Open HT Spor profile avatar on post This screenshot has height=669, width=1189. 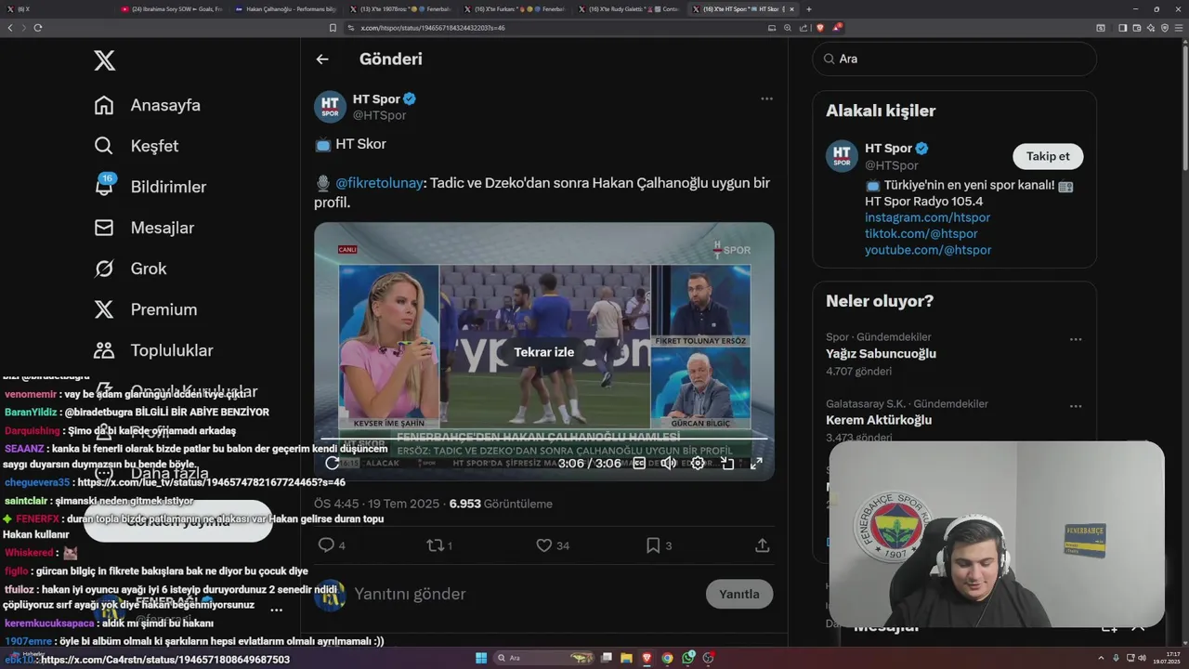coord(330,107)
